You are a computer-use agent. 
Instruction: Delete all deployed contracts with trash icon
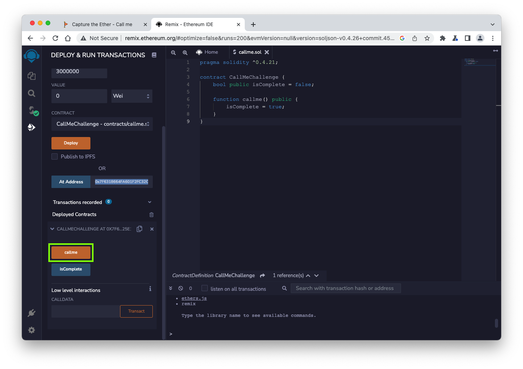pyautogui.click(x=152, y=214)
